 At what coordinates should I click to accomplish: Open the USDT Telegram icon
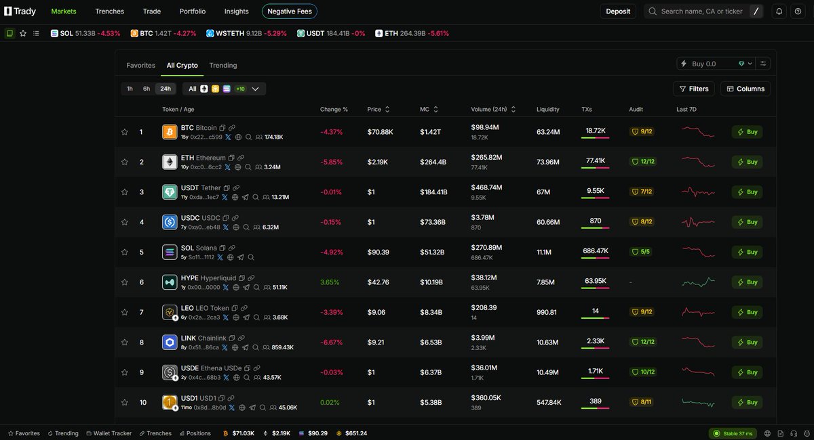click(x=245, y=197)
